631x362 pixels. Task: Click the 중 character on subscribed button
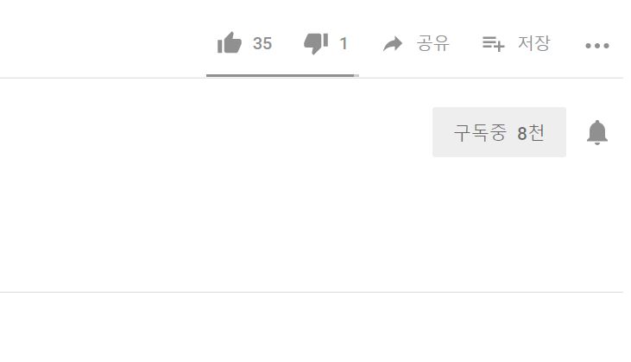[497, 133]
